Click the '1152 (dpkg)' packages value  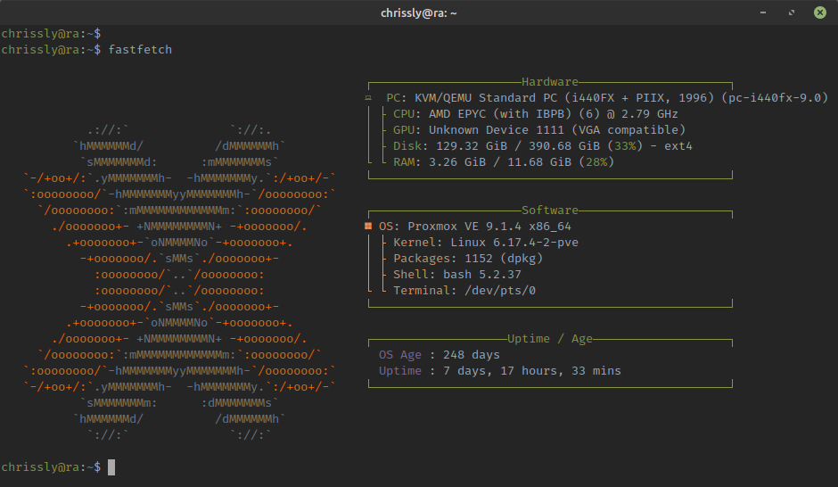point(504,258)
